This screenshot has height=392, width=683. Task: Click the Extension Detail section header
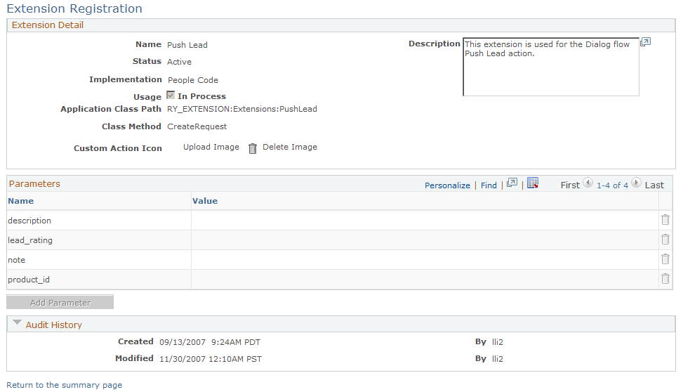click(48, 25)
